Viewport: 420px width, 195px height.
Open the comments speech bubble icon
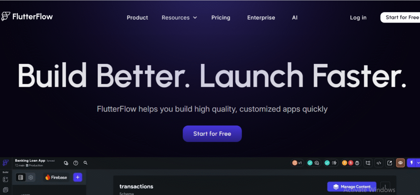tap(317, 163)
